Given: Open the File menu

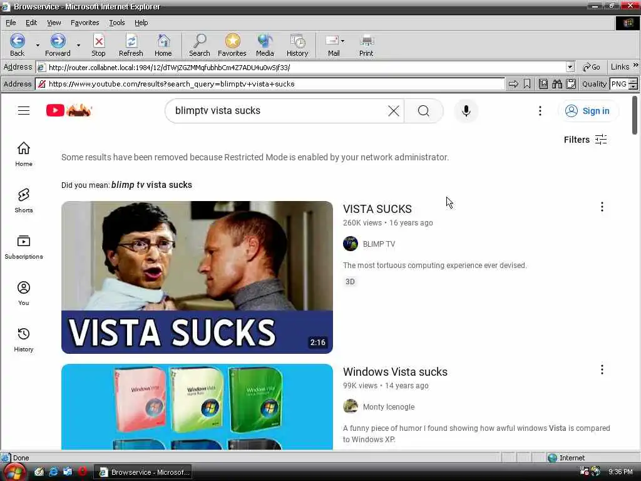Looking at the screenshot, I should click(11, 23).
